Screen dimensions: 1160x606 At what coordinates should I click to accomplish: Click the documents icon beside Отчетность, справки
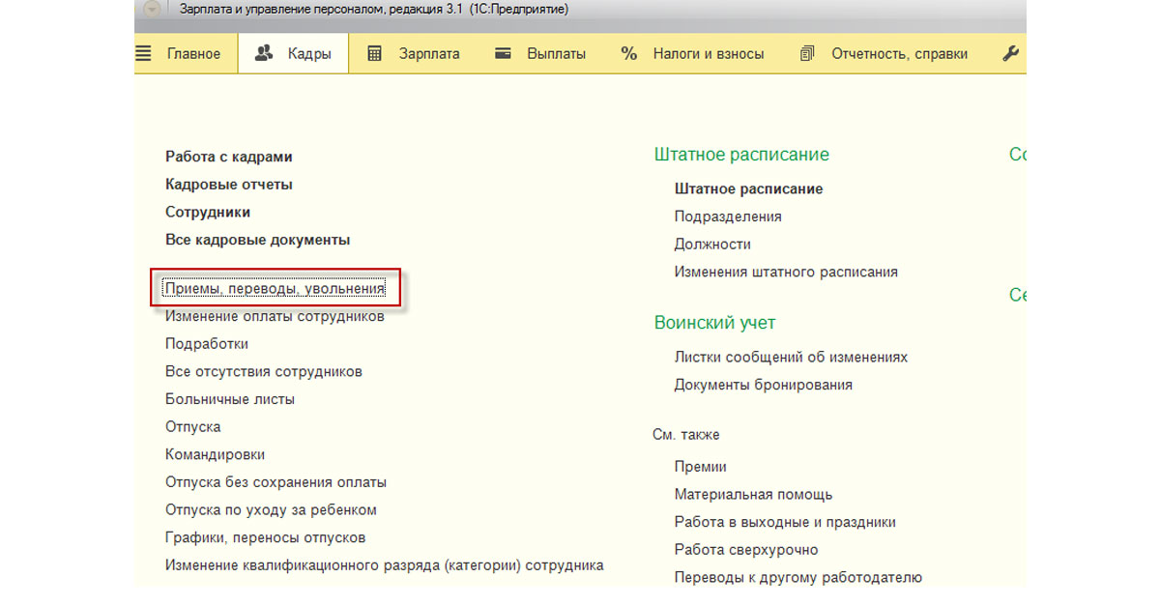tap(808, 54)
